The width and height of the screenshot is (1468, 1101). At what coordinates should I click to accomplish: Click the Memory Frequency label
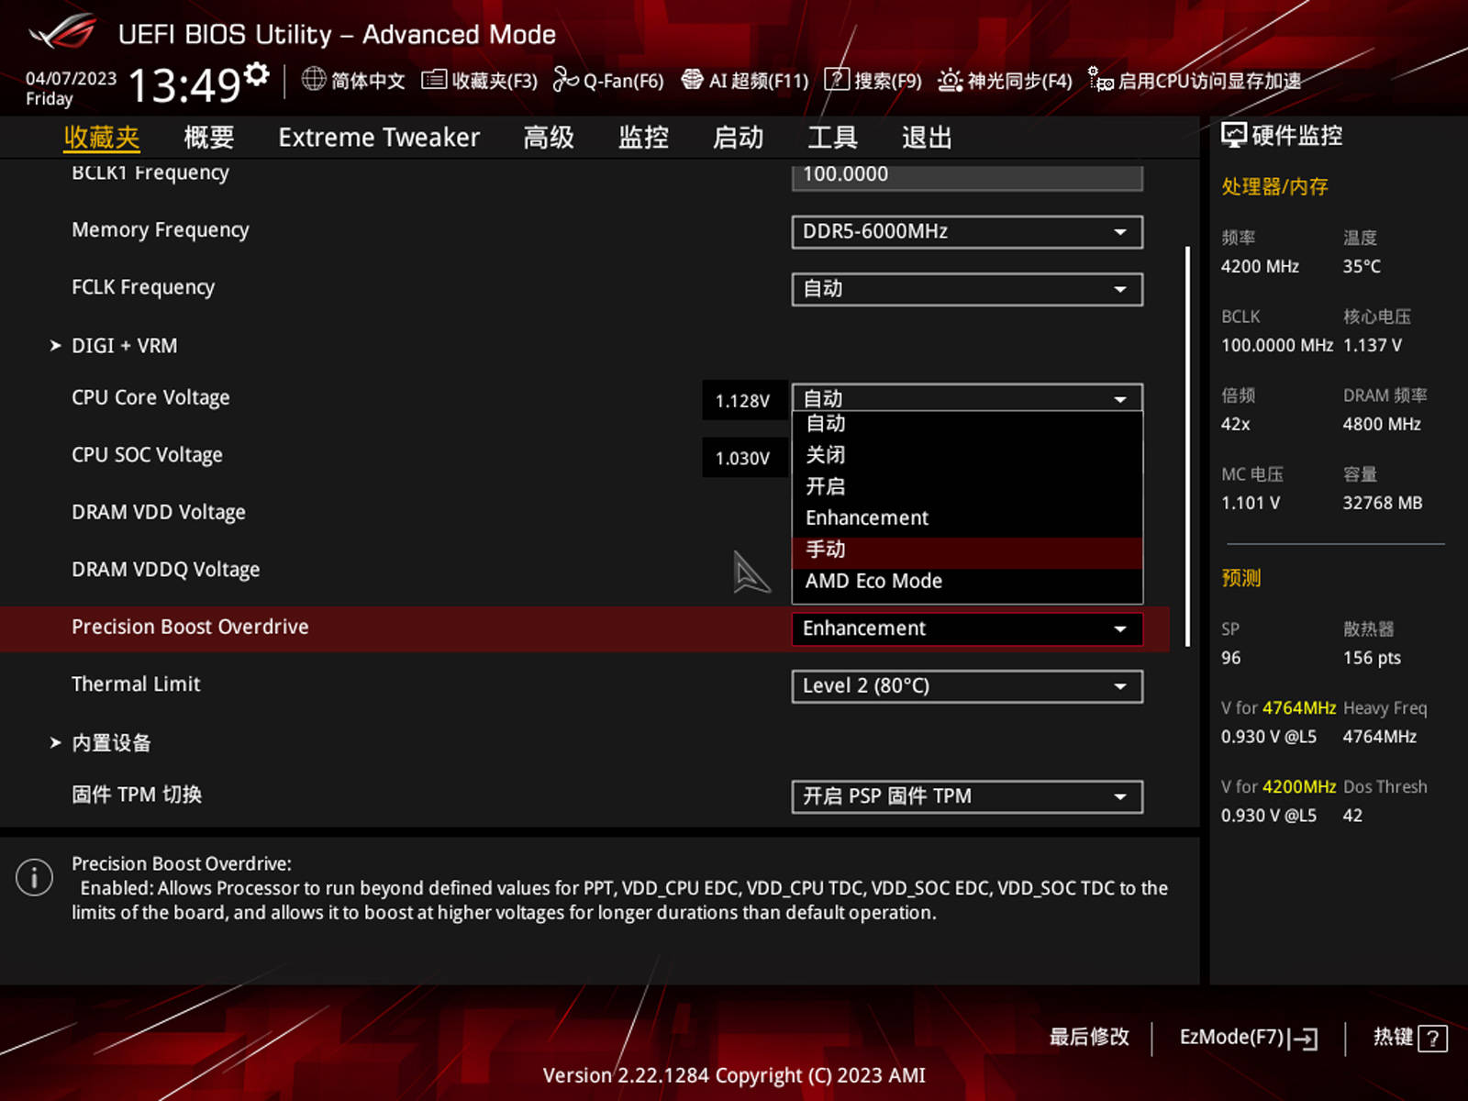click(161, 230)
